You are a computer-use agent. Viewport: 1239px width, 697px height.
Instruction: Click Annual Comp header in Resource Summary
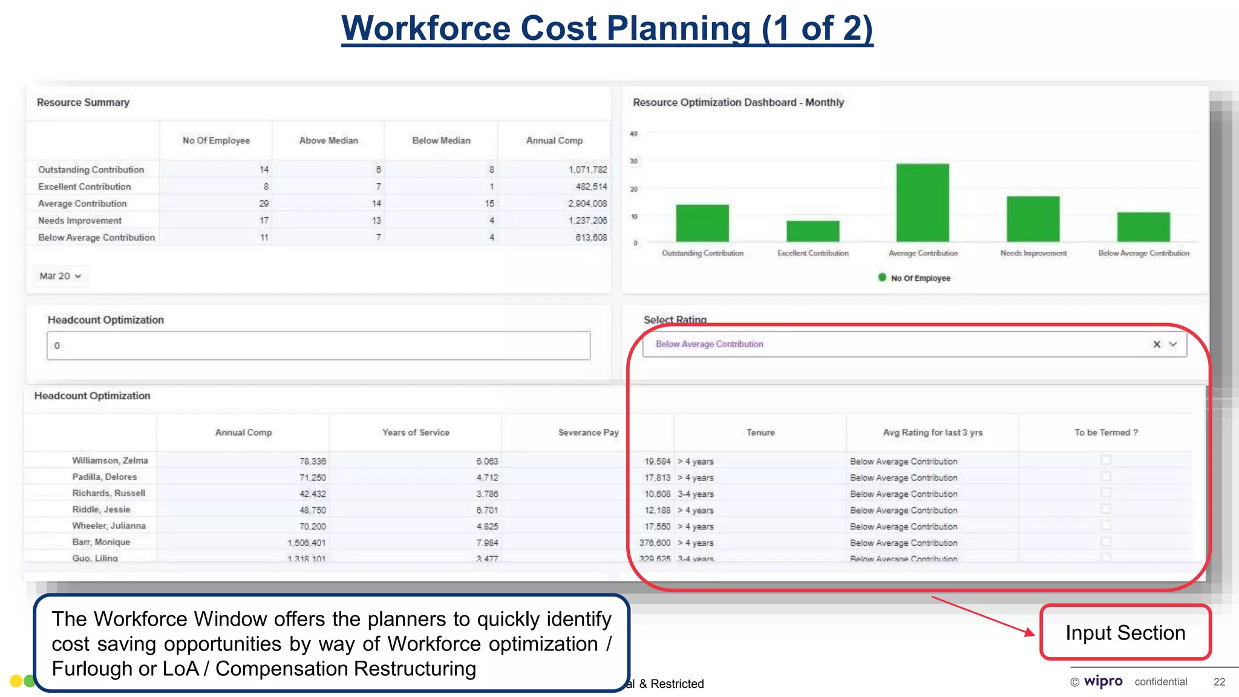click(554, 140)
